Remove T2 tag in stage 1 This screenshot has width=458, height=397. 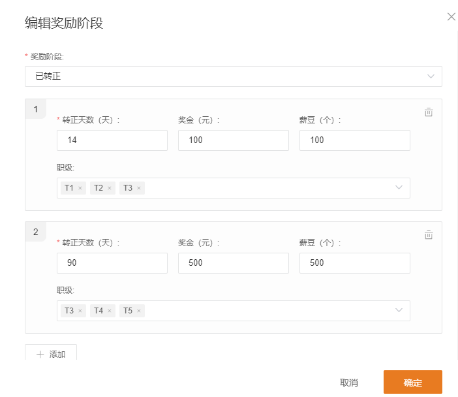click(x=110, y=188)
